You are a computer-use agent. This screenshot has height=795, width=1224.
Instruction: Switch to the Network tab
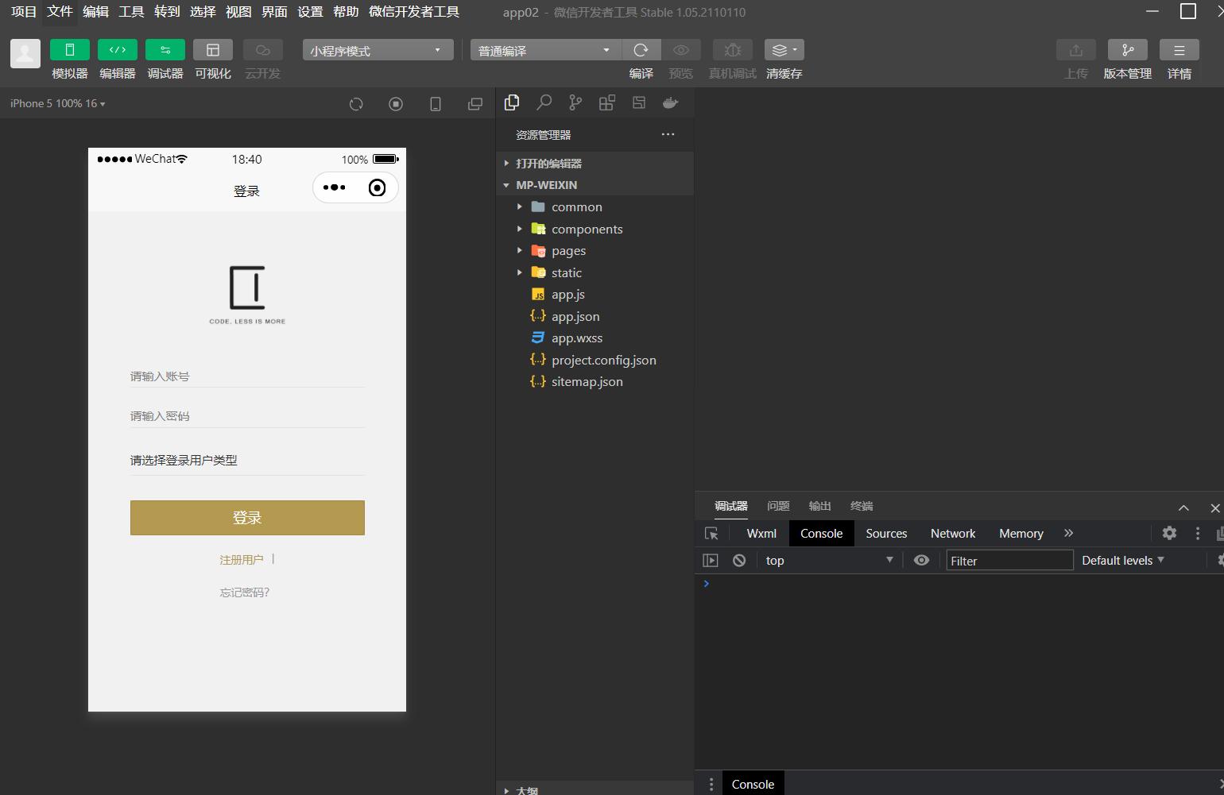point(952,534)
